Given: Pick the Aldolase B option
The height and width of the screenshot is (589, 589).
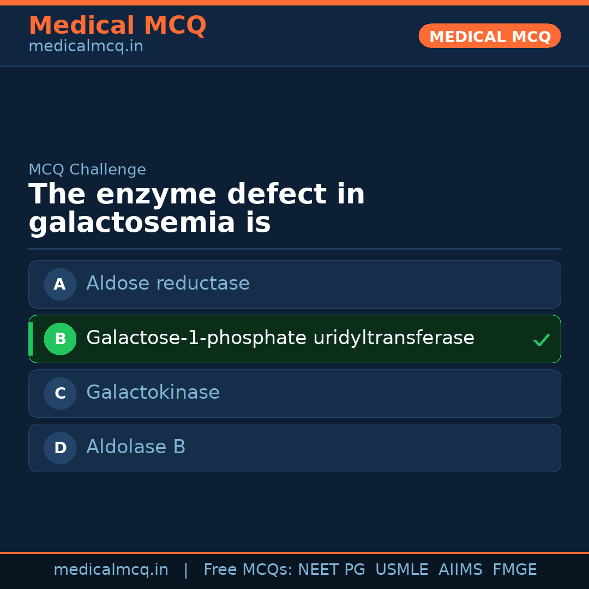Looking at the screenshot, I should click(136, 447).
